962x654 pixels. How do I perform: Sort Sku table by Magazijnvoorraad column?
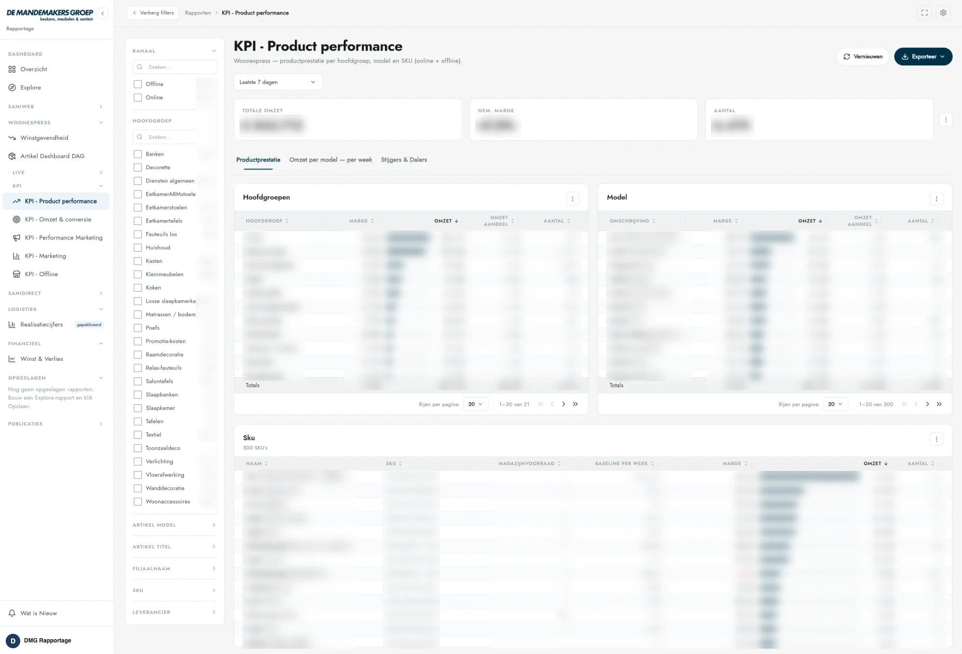(x=529, y=464)
